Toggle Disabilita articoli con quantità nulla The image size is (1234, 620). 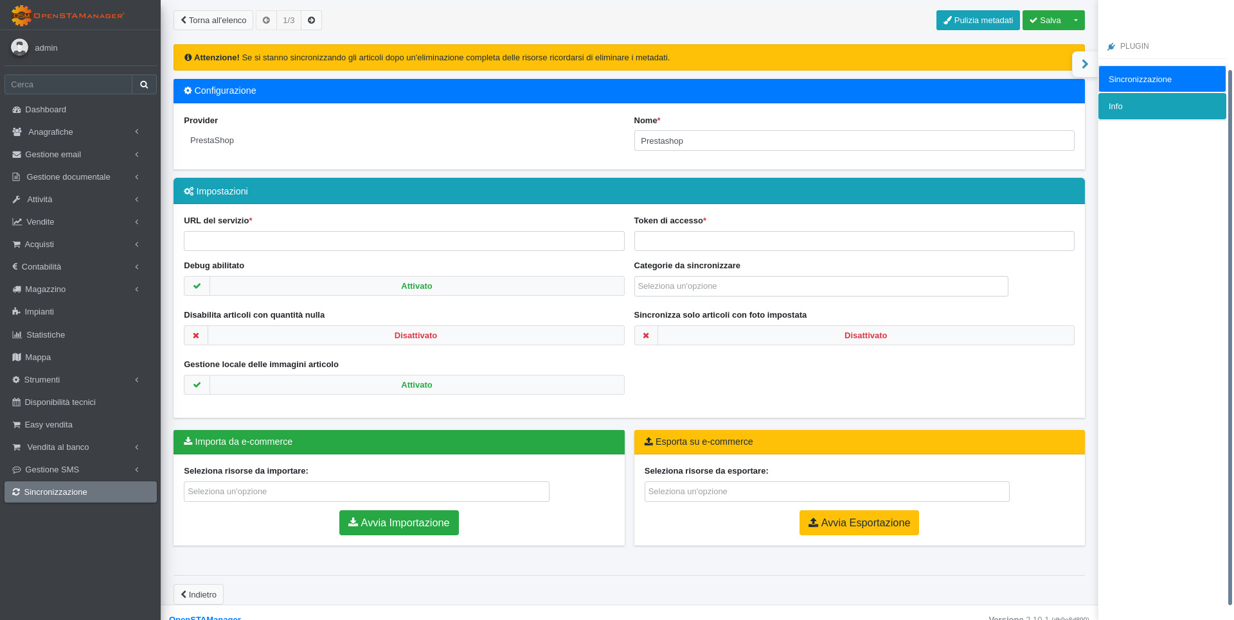[404, 336]
